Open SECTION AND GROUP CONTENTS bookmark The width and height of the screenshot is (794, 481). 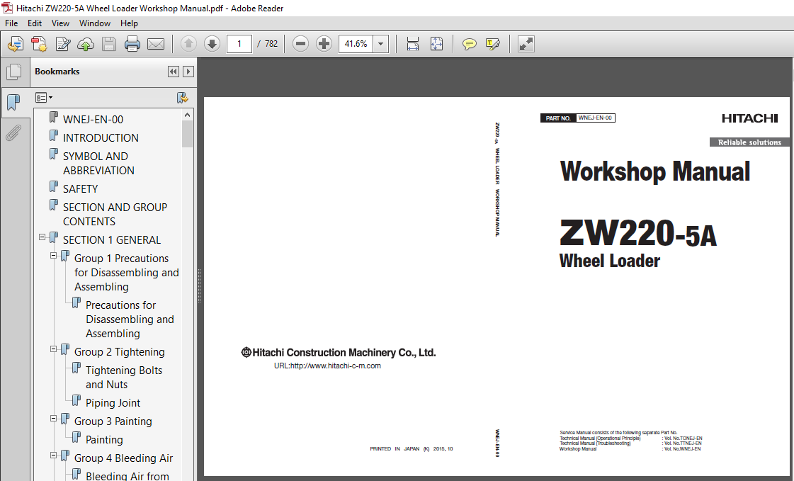pos(115,214)
